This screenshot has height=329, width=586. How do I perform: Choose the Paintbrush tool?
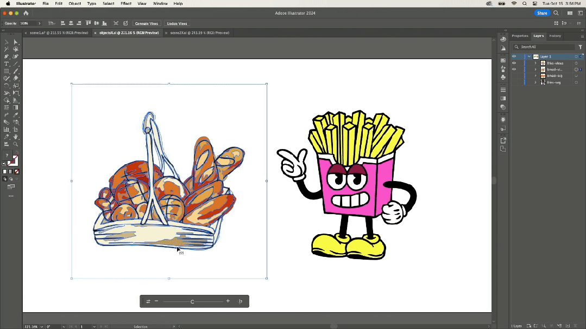coord(16,71)
